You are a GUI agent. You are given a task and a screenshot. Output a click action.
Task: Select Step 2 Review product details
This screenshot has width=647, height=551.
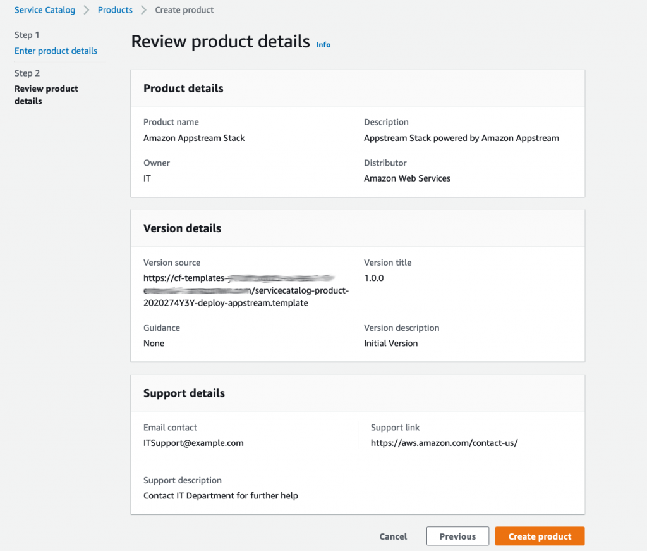(45, 95)
